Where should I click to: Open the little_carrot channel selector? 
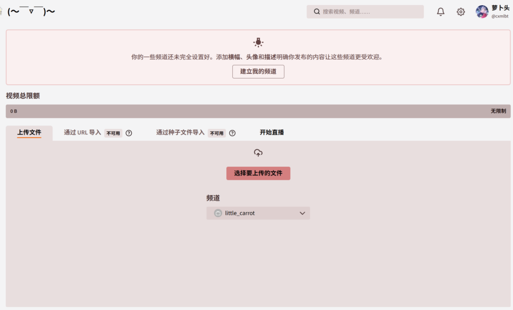258,213
